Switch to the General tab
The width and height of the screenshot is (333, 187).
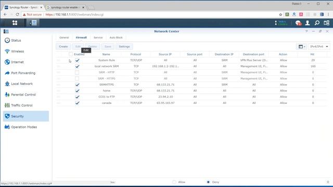point(64,37)
